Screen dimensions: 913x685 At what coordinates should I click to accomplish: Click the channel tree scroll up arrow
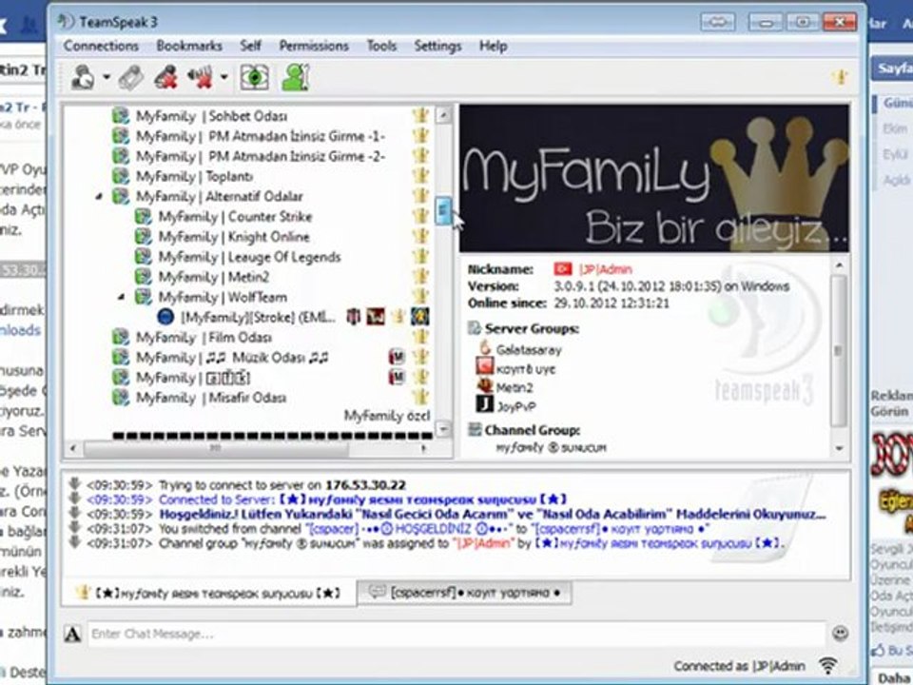[x=443, y=115]
